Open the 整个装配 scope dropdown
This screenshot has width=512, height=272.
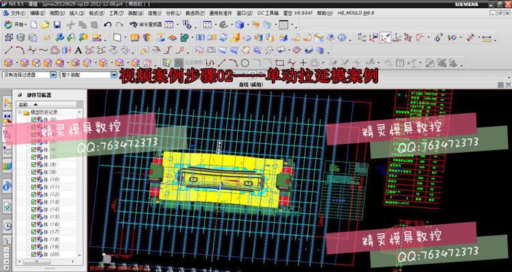click(x=113, y=75)
